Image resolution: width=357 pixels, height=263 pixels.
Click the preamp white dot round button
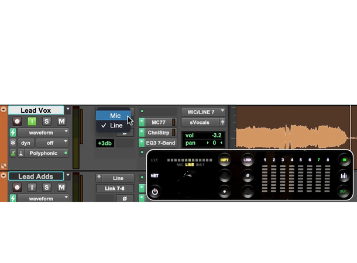point(224,192)
